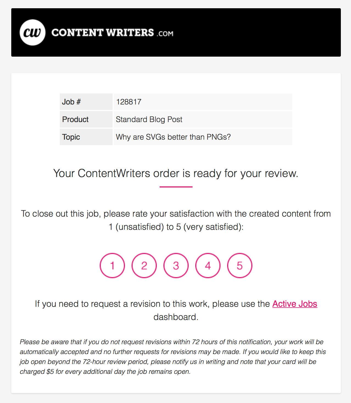Click the job number 128817 value
The width and height of the screenshot is (351, 403).
(x=129, y=102)
